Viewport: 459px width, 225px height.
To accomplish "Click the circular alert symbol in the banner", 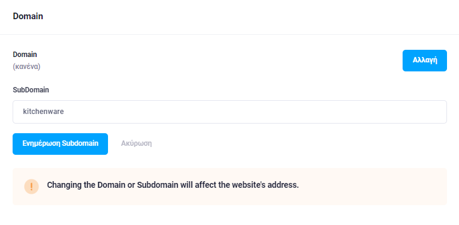I will 31,187.
